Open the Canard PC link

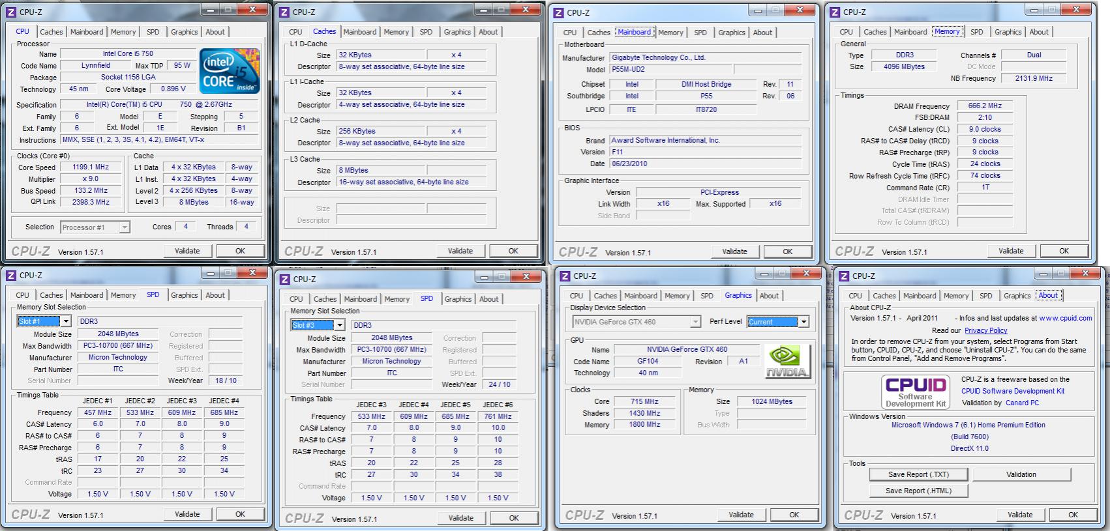(1022, 403)
